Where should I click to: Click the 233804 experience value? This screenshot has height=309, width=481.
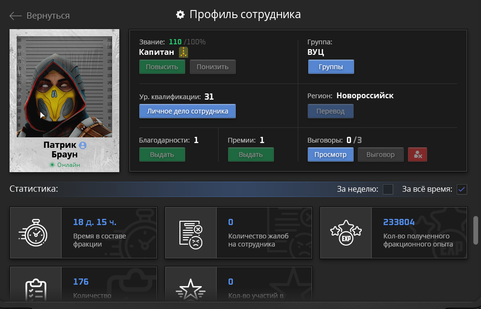click(399, 222)
